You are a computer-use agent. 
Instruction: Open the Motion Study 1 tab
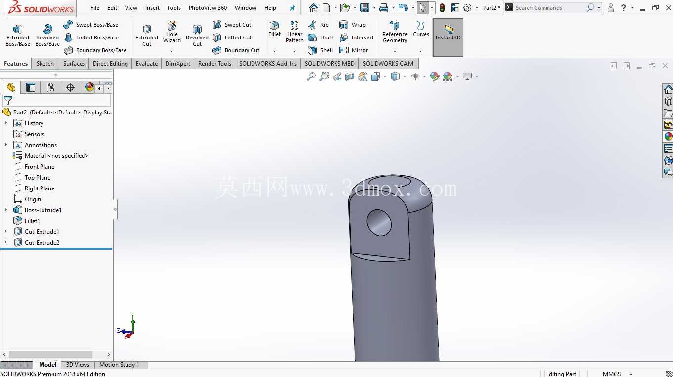pos(119,365)
